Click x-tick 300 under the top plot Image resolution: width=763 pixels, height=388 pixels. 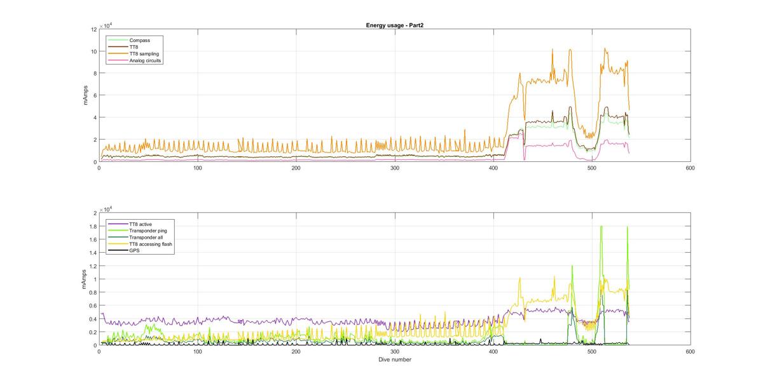(395, 168)
